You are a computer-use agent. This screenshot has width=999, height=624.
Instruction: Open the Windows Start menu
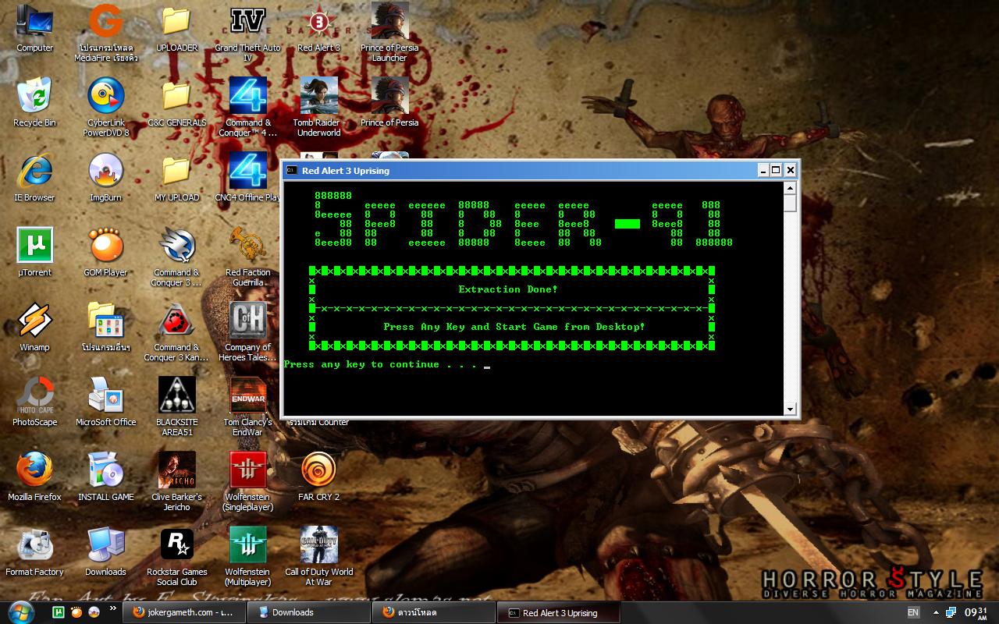tap(20, 612)
